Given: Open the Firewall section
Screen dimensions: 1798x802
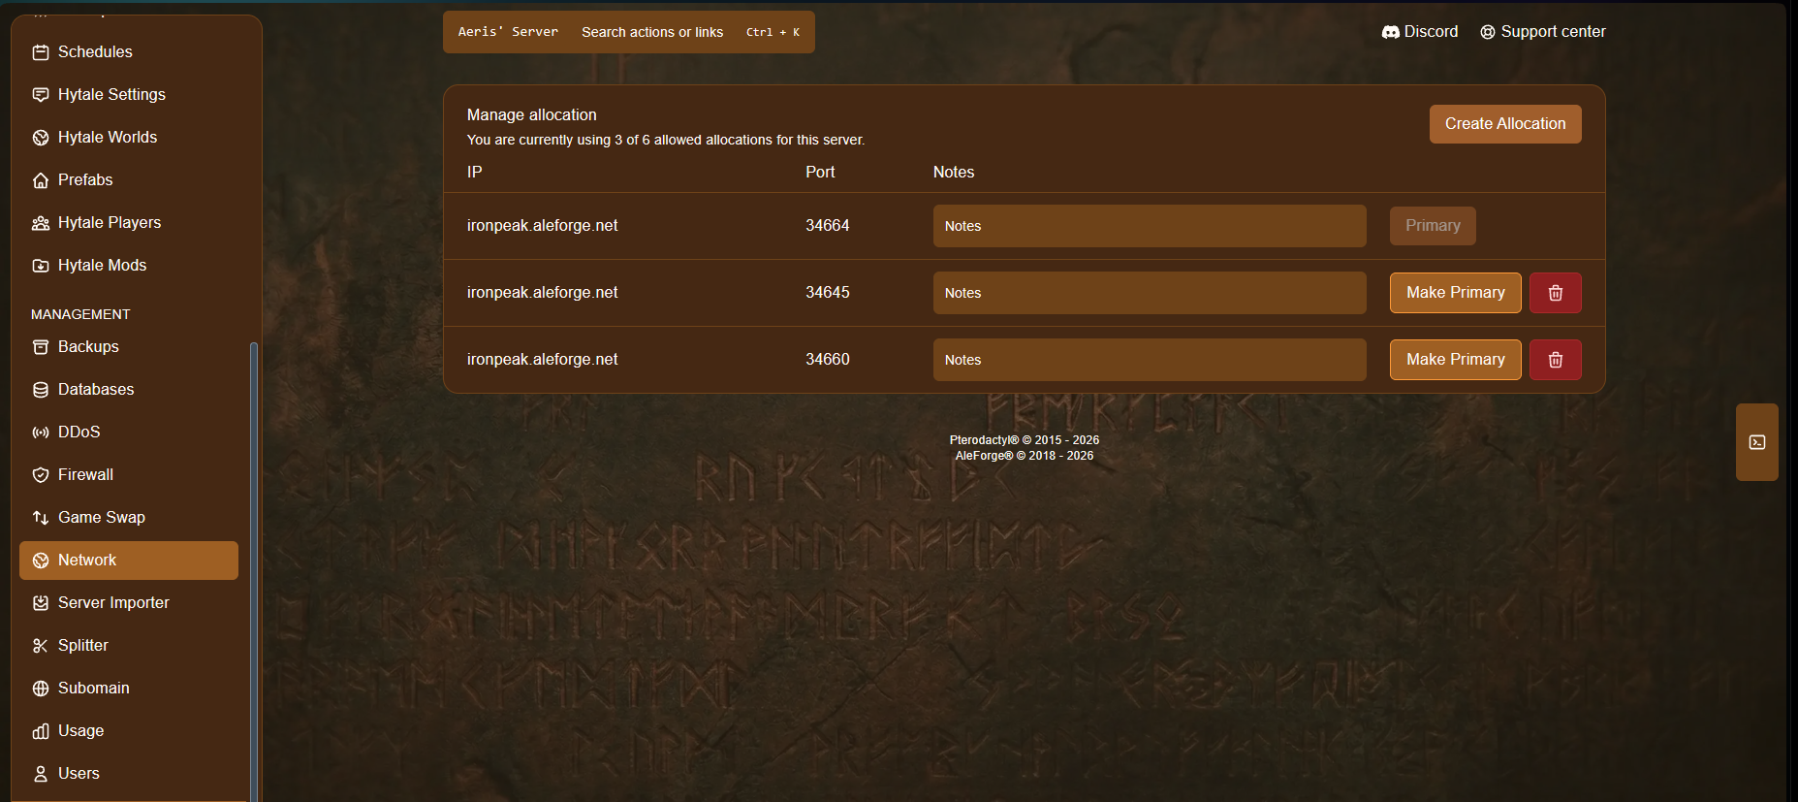Looking at the screenshot, I should (x=129, y=475).
